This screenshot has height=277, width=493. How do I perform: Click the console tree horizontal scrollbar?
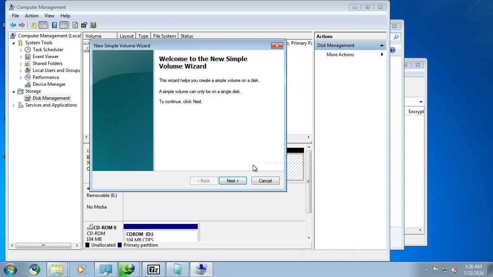(x=44, y=245)
